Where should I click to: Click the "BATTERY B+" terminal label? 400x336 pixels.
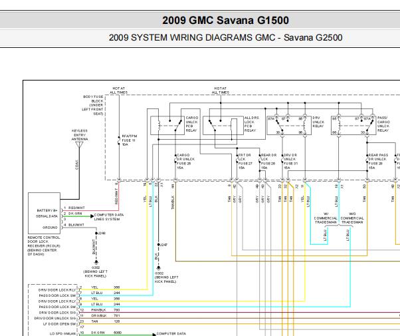[x=47, y=210]
